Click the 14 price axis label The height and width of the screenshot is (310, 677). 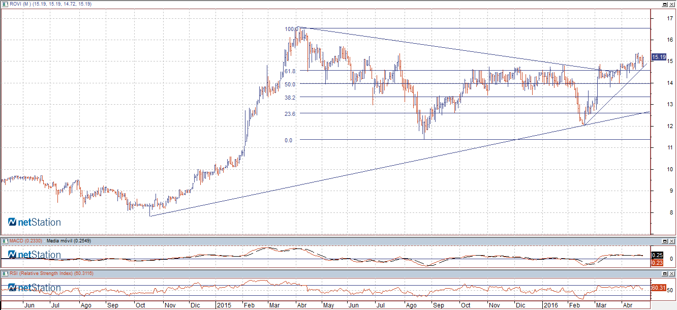tap(670, 83)
